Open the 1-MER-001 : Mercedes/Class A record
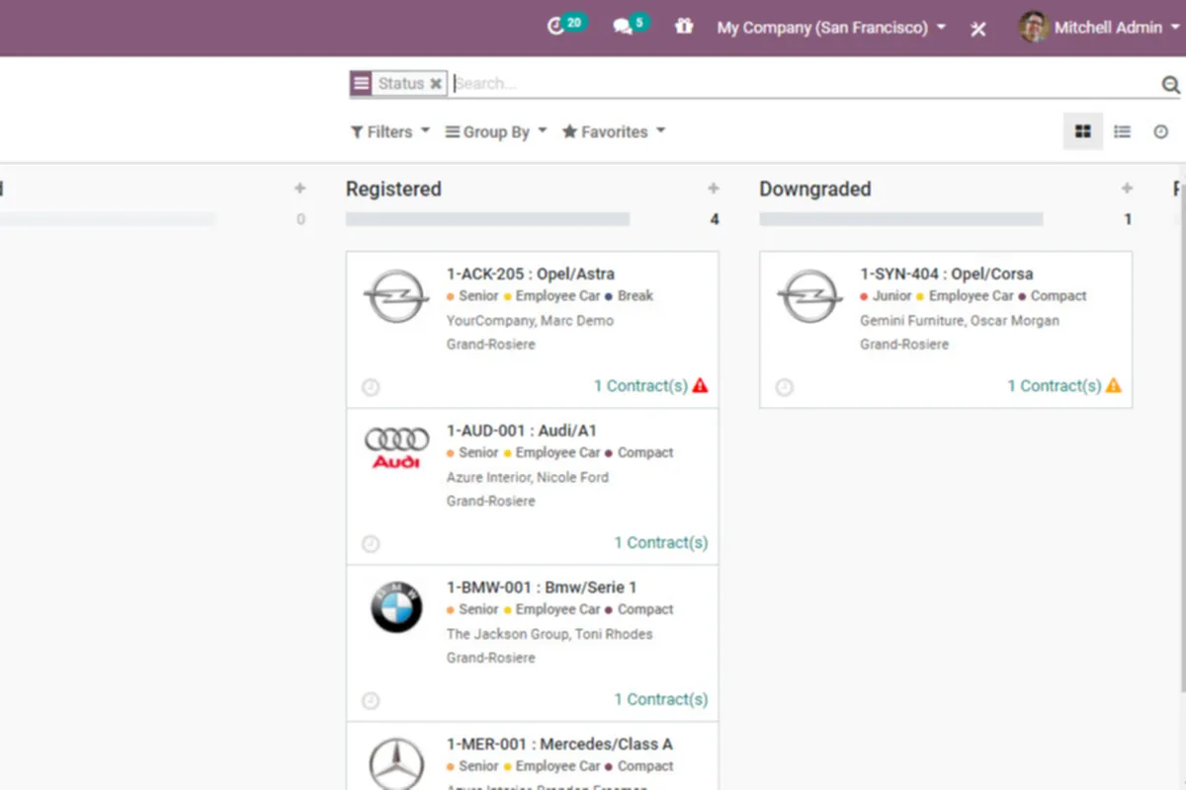The image size is (1186, 790). tap(559, 744)
